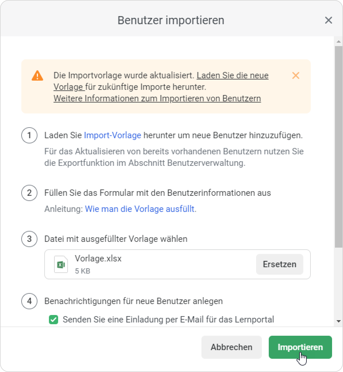Viewport: 343px width, 372px height.
Task: Click the Excel file icon for Vorlage.xlsx
Action: (61, 264)
